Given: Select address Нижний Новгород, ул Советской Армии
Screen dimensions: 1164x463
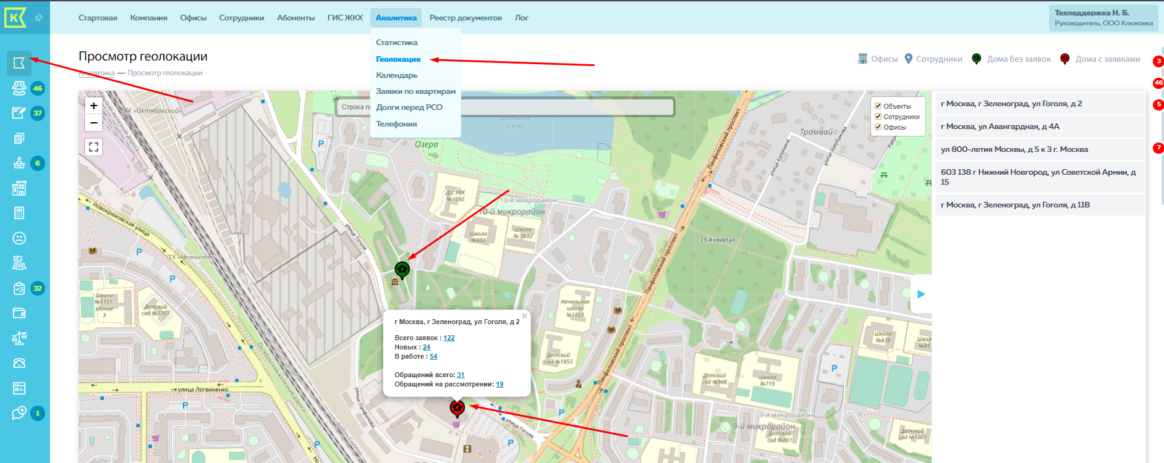Looking at the screenshot, I should click(1040, 177).
